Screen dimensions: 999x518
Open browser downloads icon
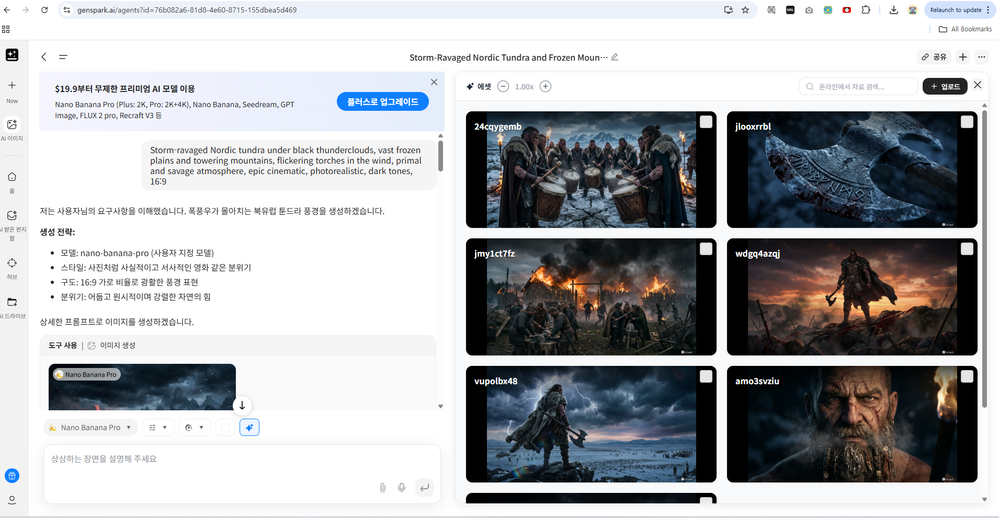click(894, 10)
